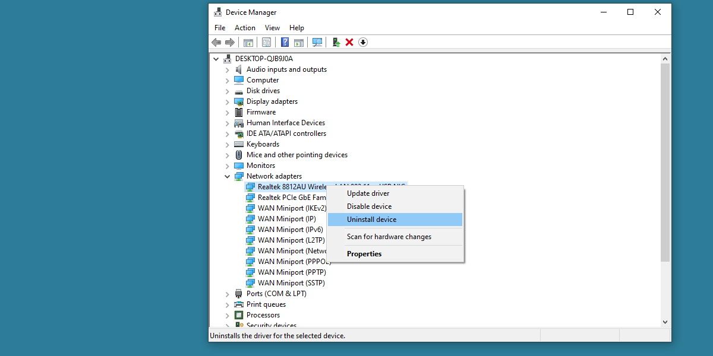Click the scrollbar down arrow of device list
The width and height of the screenshot is (713, 356).
665,322
